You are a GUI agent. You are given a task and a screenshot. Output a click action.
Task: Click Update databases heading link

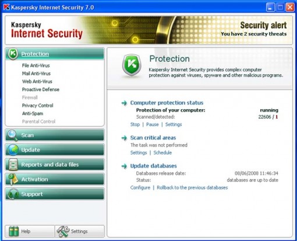click(x=153, y=166)
